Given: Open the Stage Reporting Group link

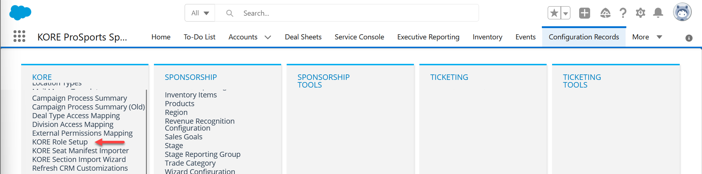Looking at the screenshot, I should point(203,154).
